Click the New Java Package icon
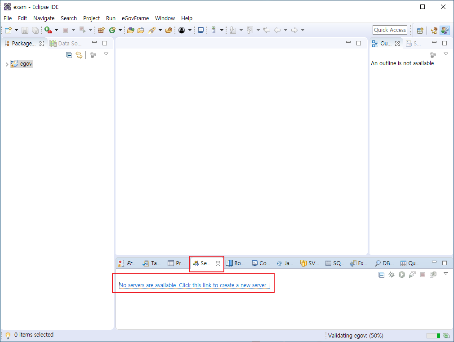Screen dimensions: 454x342 [101, 30]
